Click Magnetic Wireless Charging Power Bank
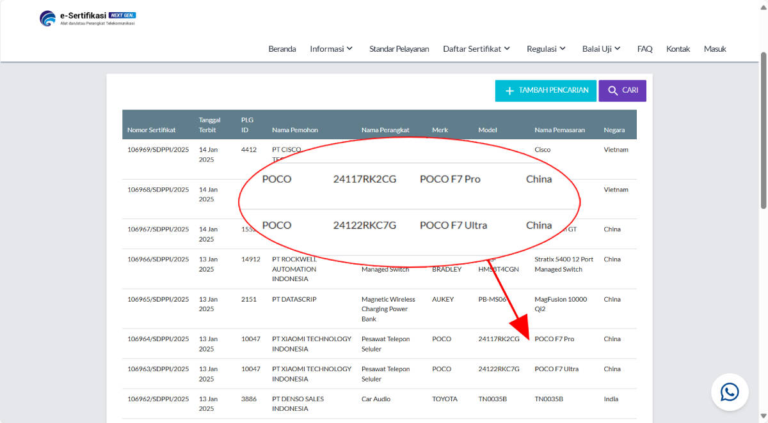Screen dimensions: 768x423 388,309
